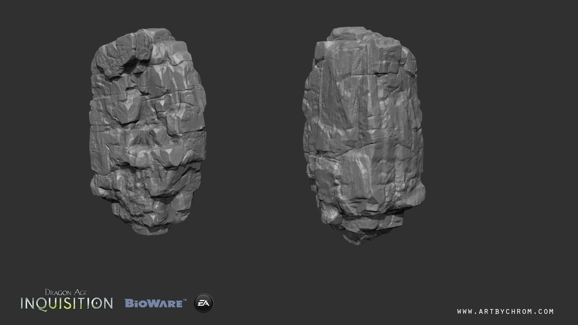
Task: Click the BioWare logo
Action: (x=156, y=303)
